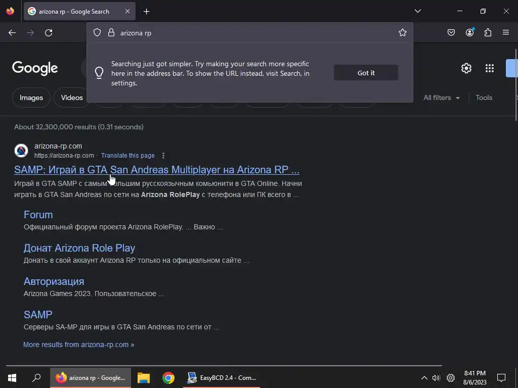Bookmark this page with the star icon

click(402, 32)
